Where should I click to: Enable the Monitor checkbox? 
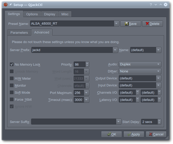(x=12, y=85)
